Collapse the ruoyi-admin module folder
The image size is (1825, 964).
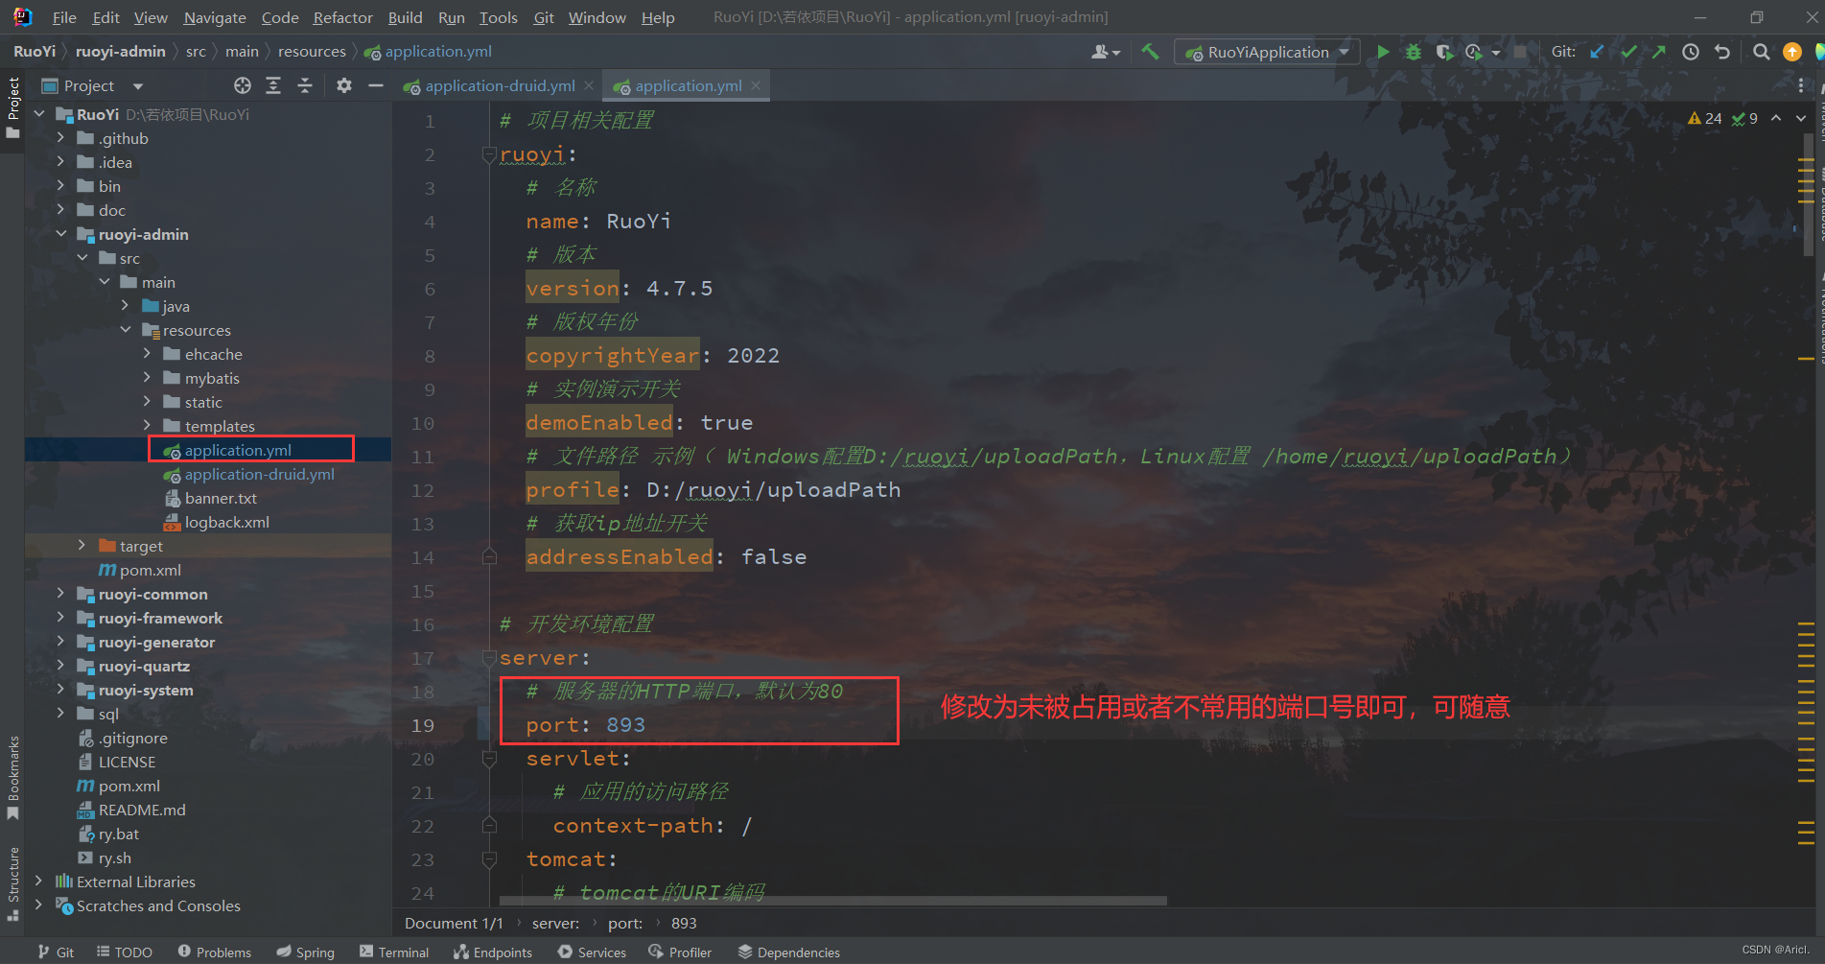[61, 234]
